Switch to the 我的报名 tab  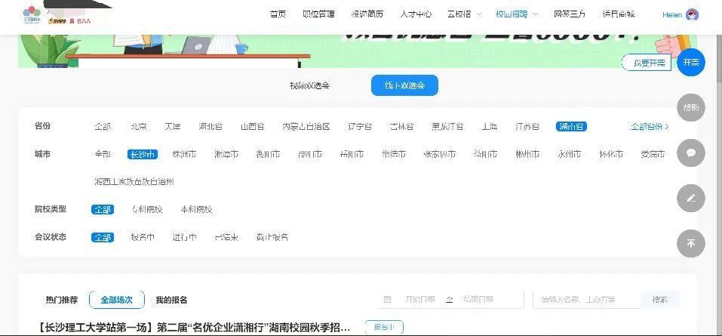[x=171, y=300]
